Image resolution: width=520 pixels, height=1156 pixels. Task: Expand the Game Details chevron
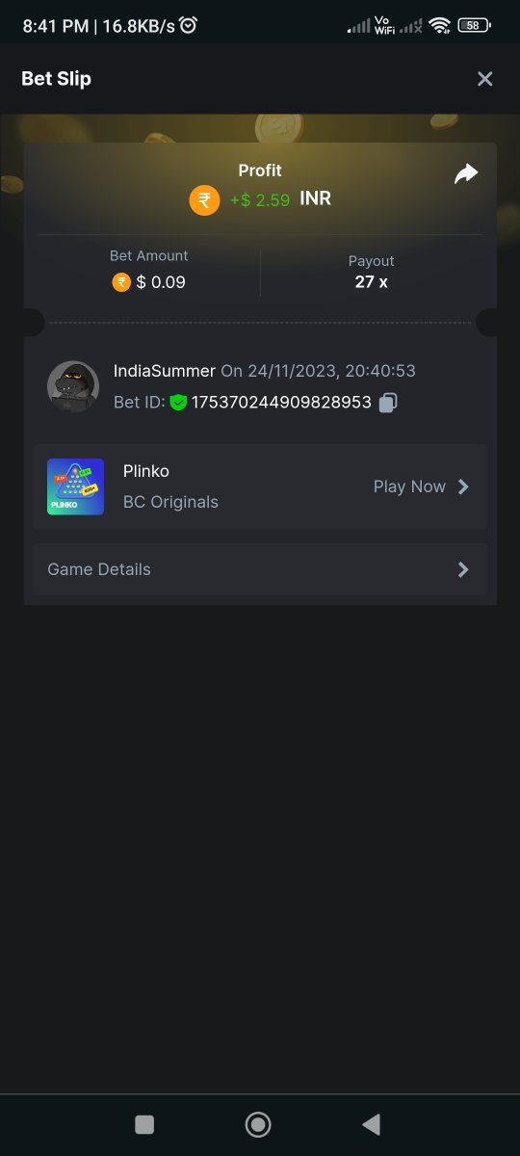463,569
